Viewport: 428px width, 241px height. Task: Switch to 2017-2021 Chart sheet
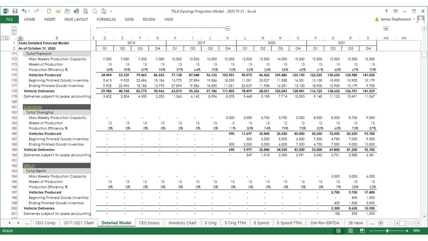coord(78,223)
